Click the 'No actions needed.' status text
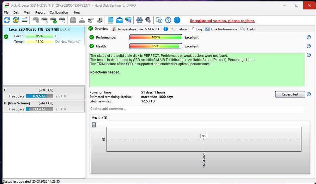Viewport: 316px width, 184px height. pyautogui.click(x=105, y=72)
